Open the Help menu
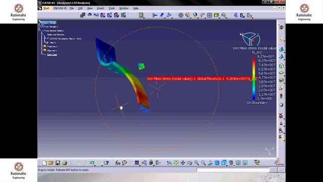 (x=136, y=8)
